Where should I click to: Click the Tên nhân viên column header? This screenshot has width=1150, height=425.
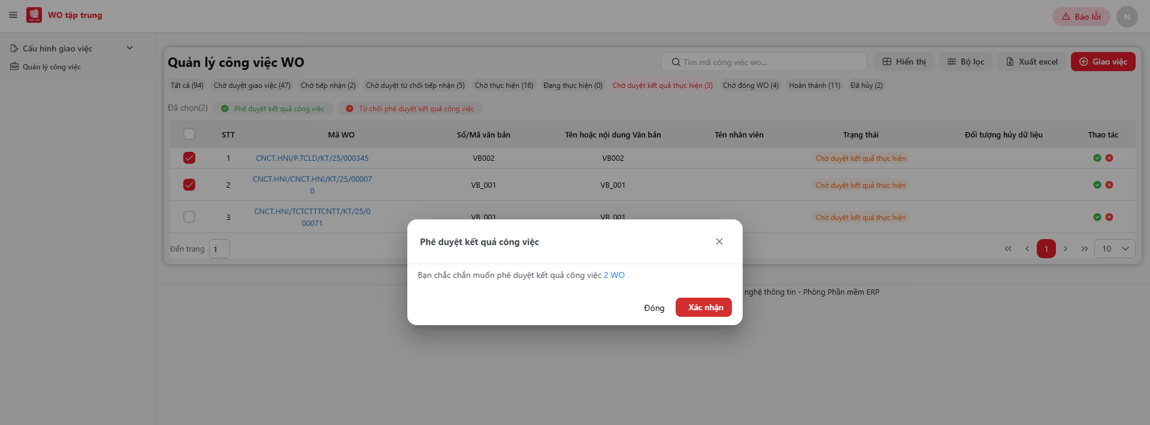coord(739,135)
